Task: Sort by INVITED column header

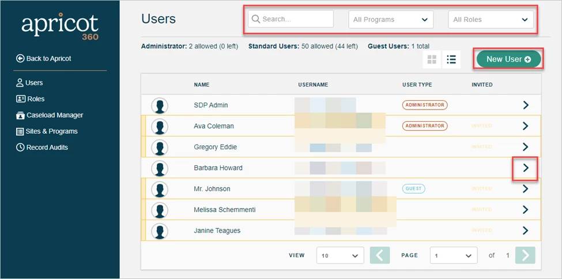Action: [x=482, y=85]
